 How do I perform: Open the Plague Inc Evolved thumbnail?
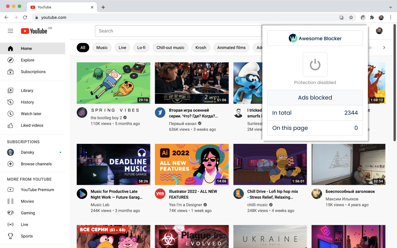[x=192, y=237]
